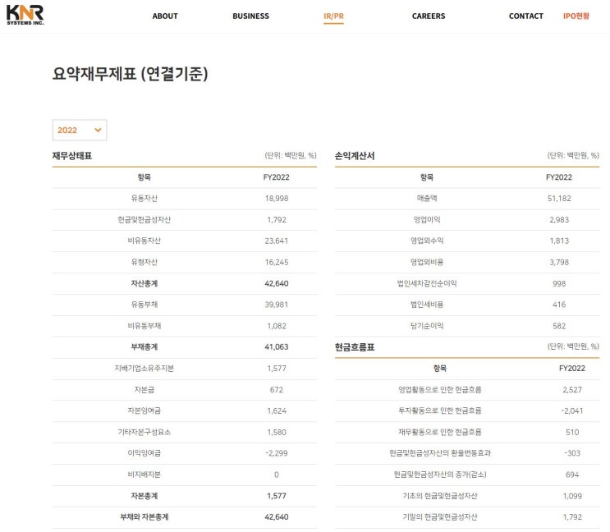Click the 요약재무제표 (연결기준) page title

[131, 74]
